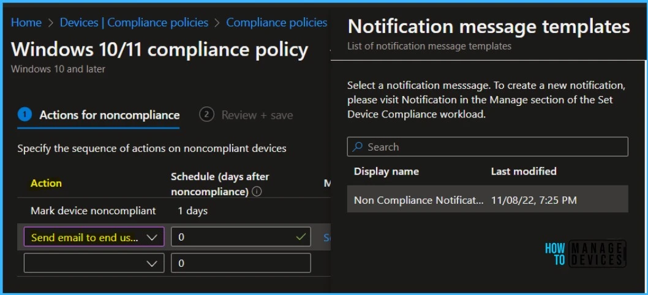Edit schedule field with green checkmark
Viewport: 648px width, 295px height.
coord(241,237)
